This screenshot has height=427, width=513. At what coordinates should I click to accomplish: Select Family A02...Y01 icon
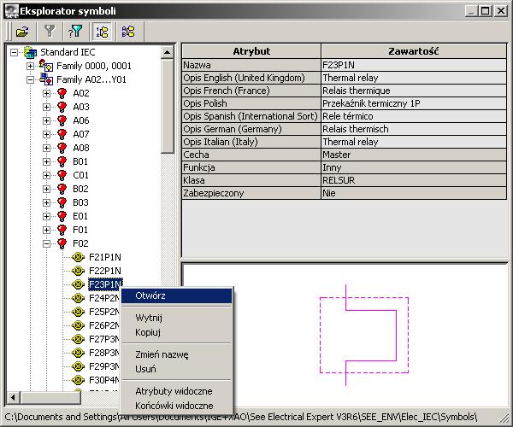(x=46, y=79)
